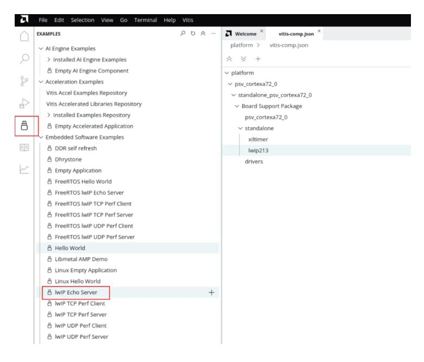Open the Vitis menu
Screen dimensions: 424x362
(188, 20)
